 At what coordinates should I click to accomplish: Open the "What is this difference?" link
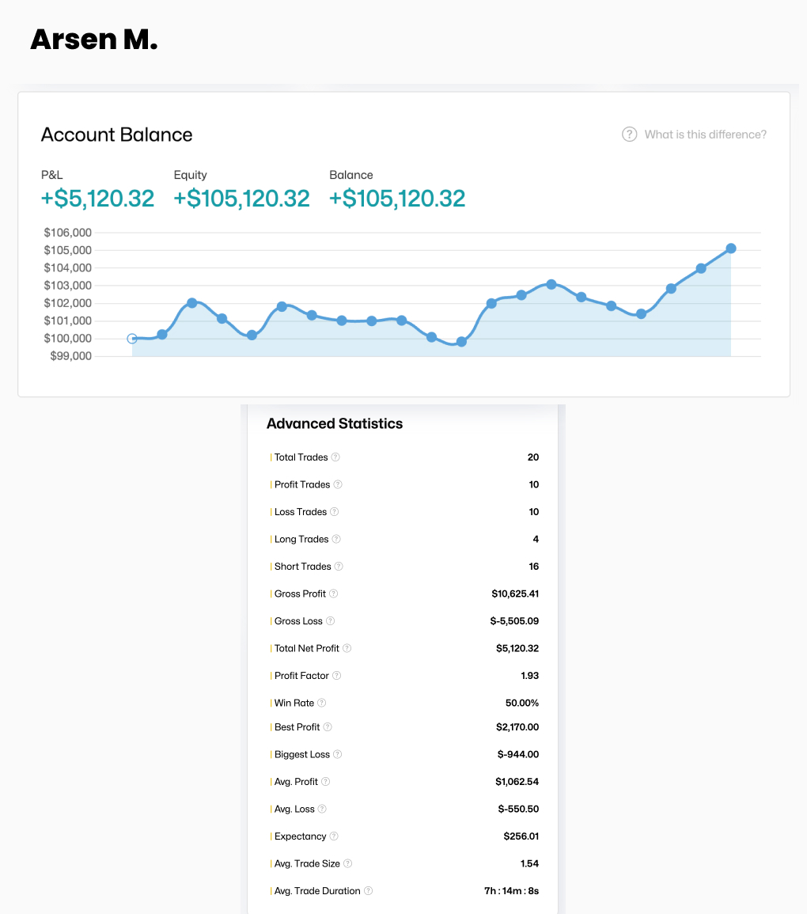point(705,135)
